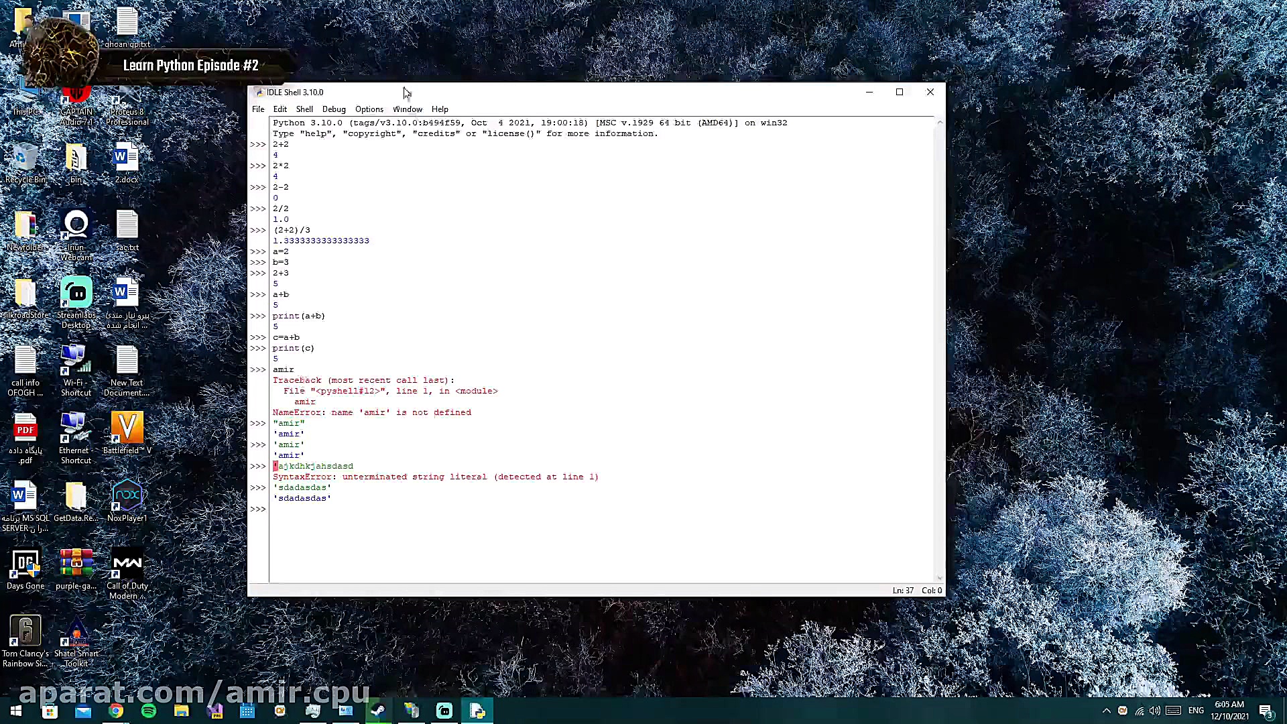Click the File menu in IDLE
This screenshot has width=1287, height=724.
tap(258, 109)
